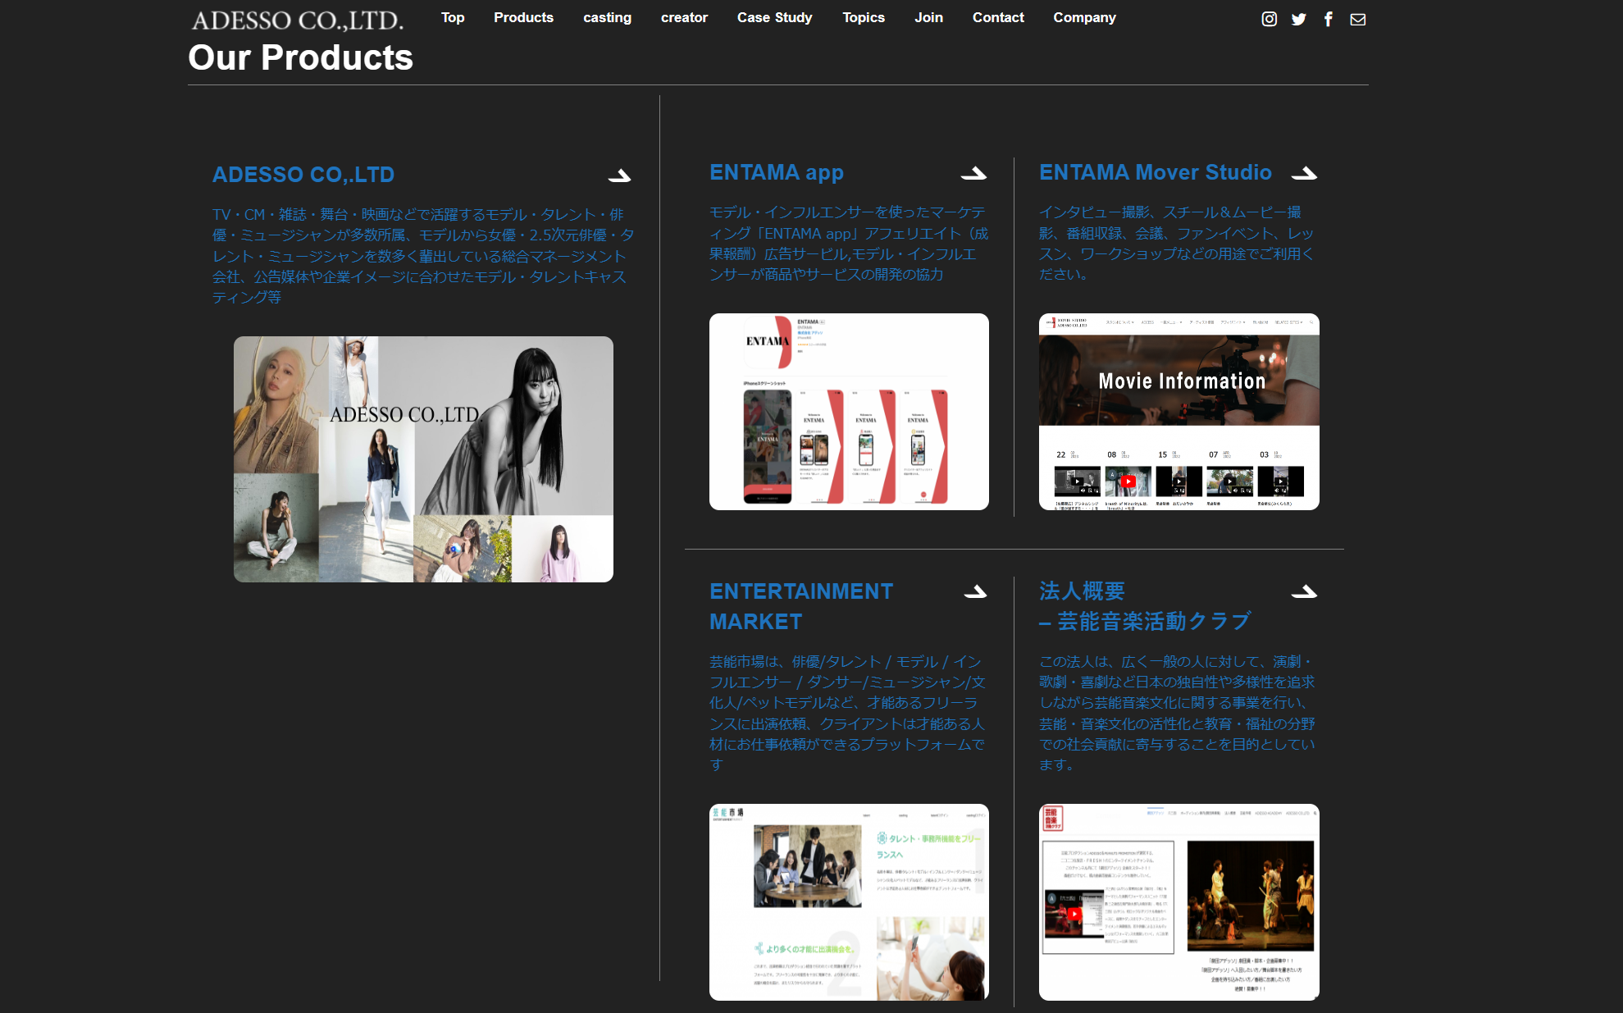Open the Company navigation link
Screen dimensions: 1623x1013
coord(1084,17)
